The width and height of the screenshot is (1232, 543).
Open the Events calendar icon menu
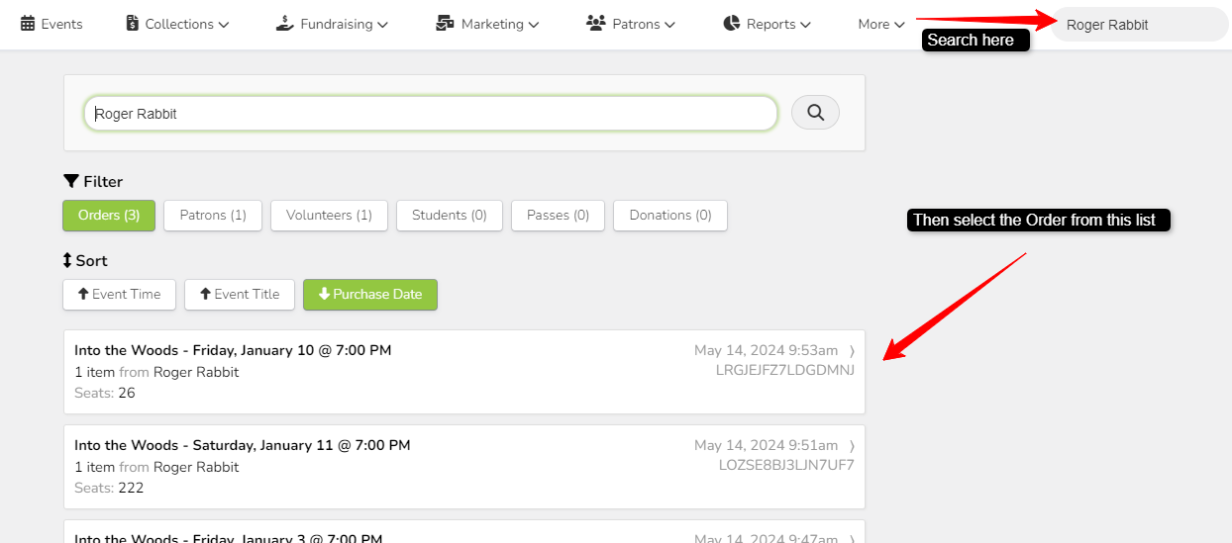(28, 24)
